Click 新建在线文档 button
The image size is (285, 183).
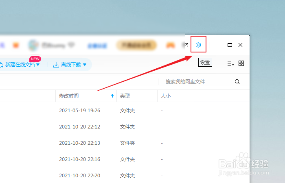(x=20, y=64)
